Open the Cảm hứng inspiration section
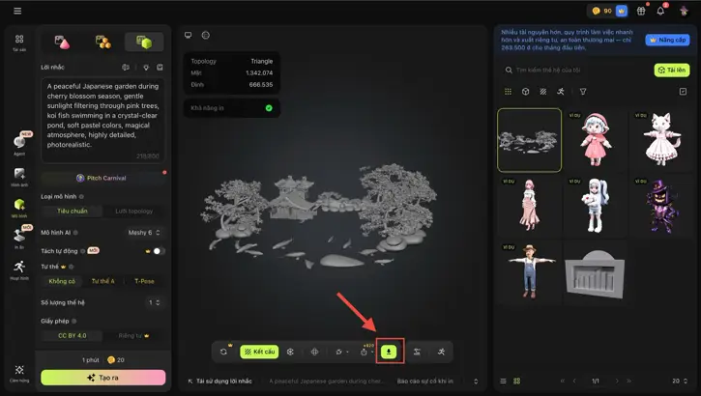The image size is (701, 396). pyautogui.click(x=19, y=374)
